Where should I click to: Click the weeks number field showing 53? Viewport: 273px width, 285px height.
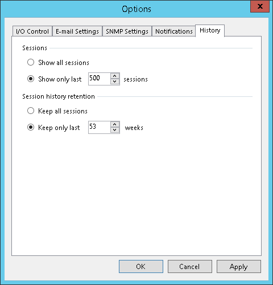click(100, 127)
